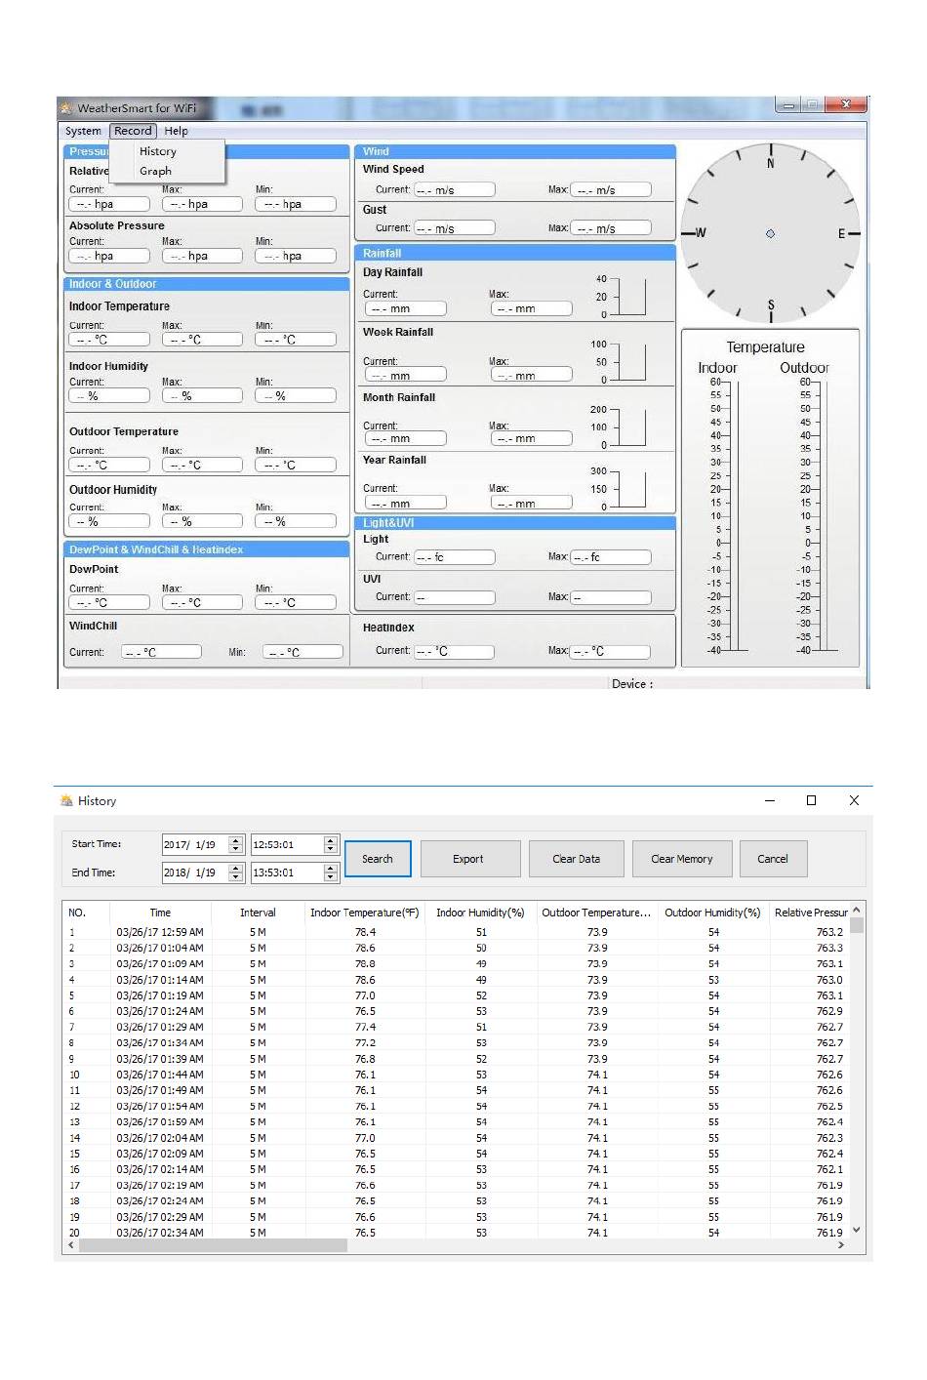Click the Light Current field

pyautogui.click(x=455, y=557)
